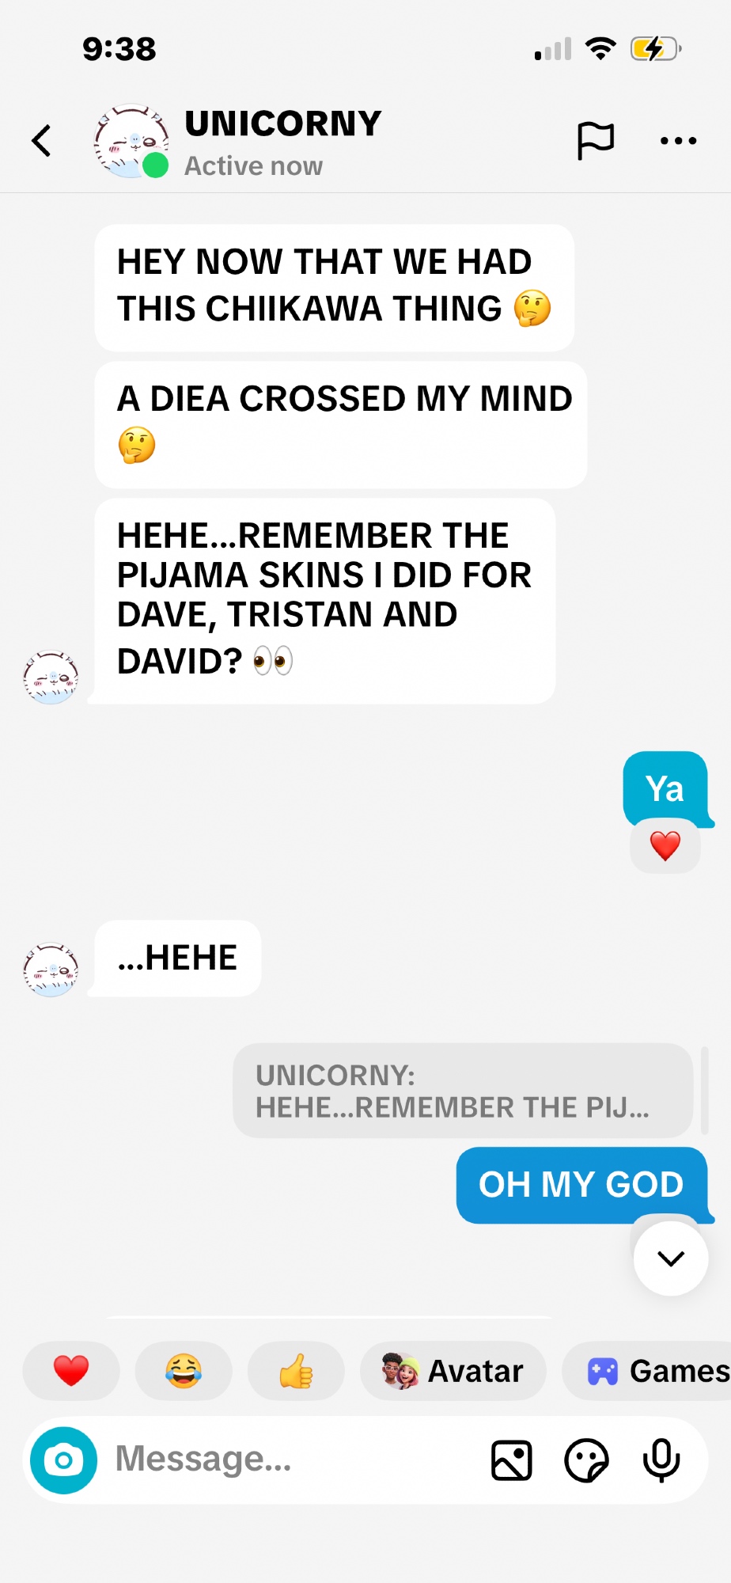Tap the UNICORNY chat title
Screen dimensions: 731x1583
coord(283,123)
